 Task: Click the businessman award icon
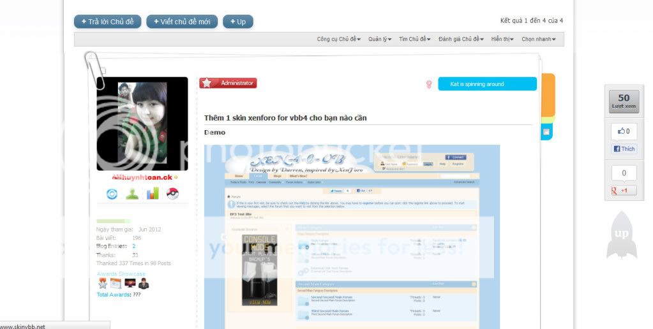(144, 284)
